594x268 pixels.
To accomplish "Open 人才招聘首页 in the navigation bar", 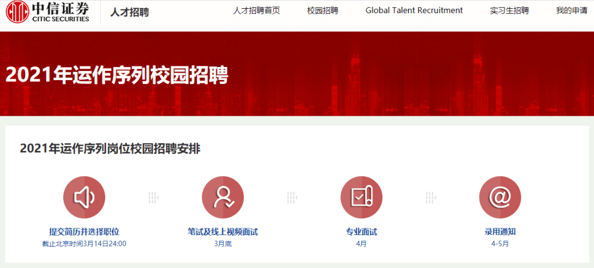I will [x=256, y=10].
